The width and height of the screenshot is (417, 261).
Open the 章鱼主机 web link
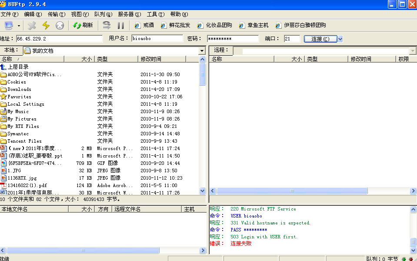point(254,25)
